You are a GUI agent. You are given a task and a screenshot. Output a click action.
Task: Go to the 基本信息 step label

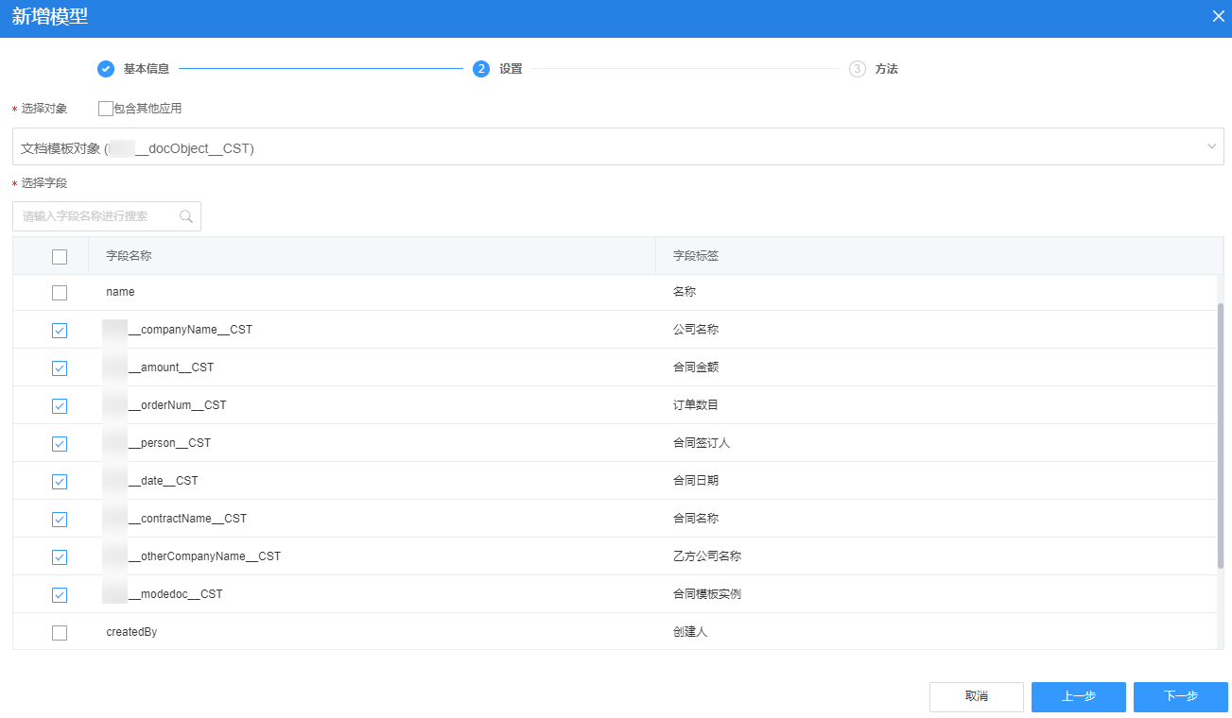tap(147, 69)
